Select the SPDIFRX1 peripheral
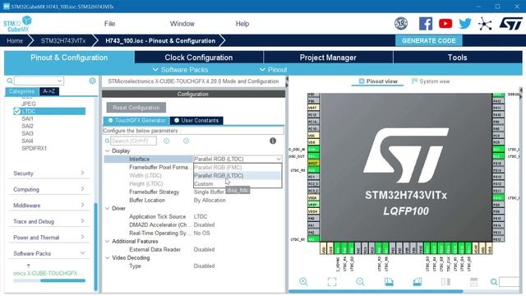This screenshot has width=526, height=296. coord(34,148)
